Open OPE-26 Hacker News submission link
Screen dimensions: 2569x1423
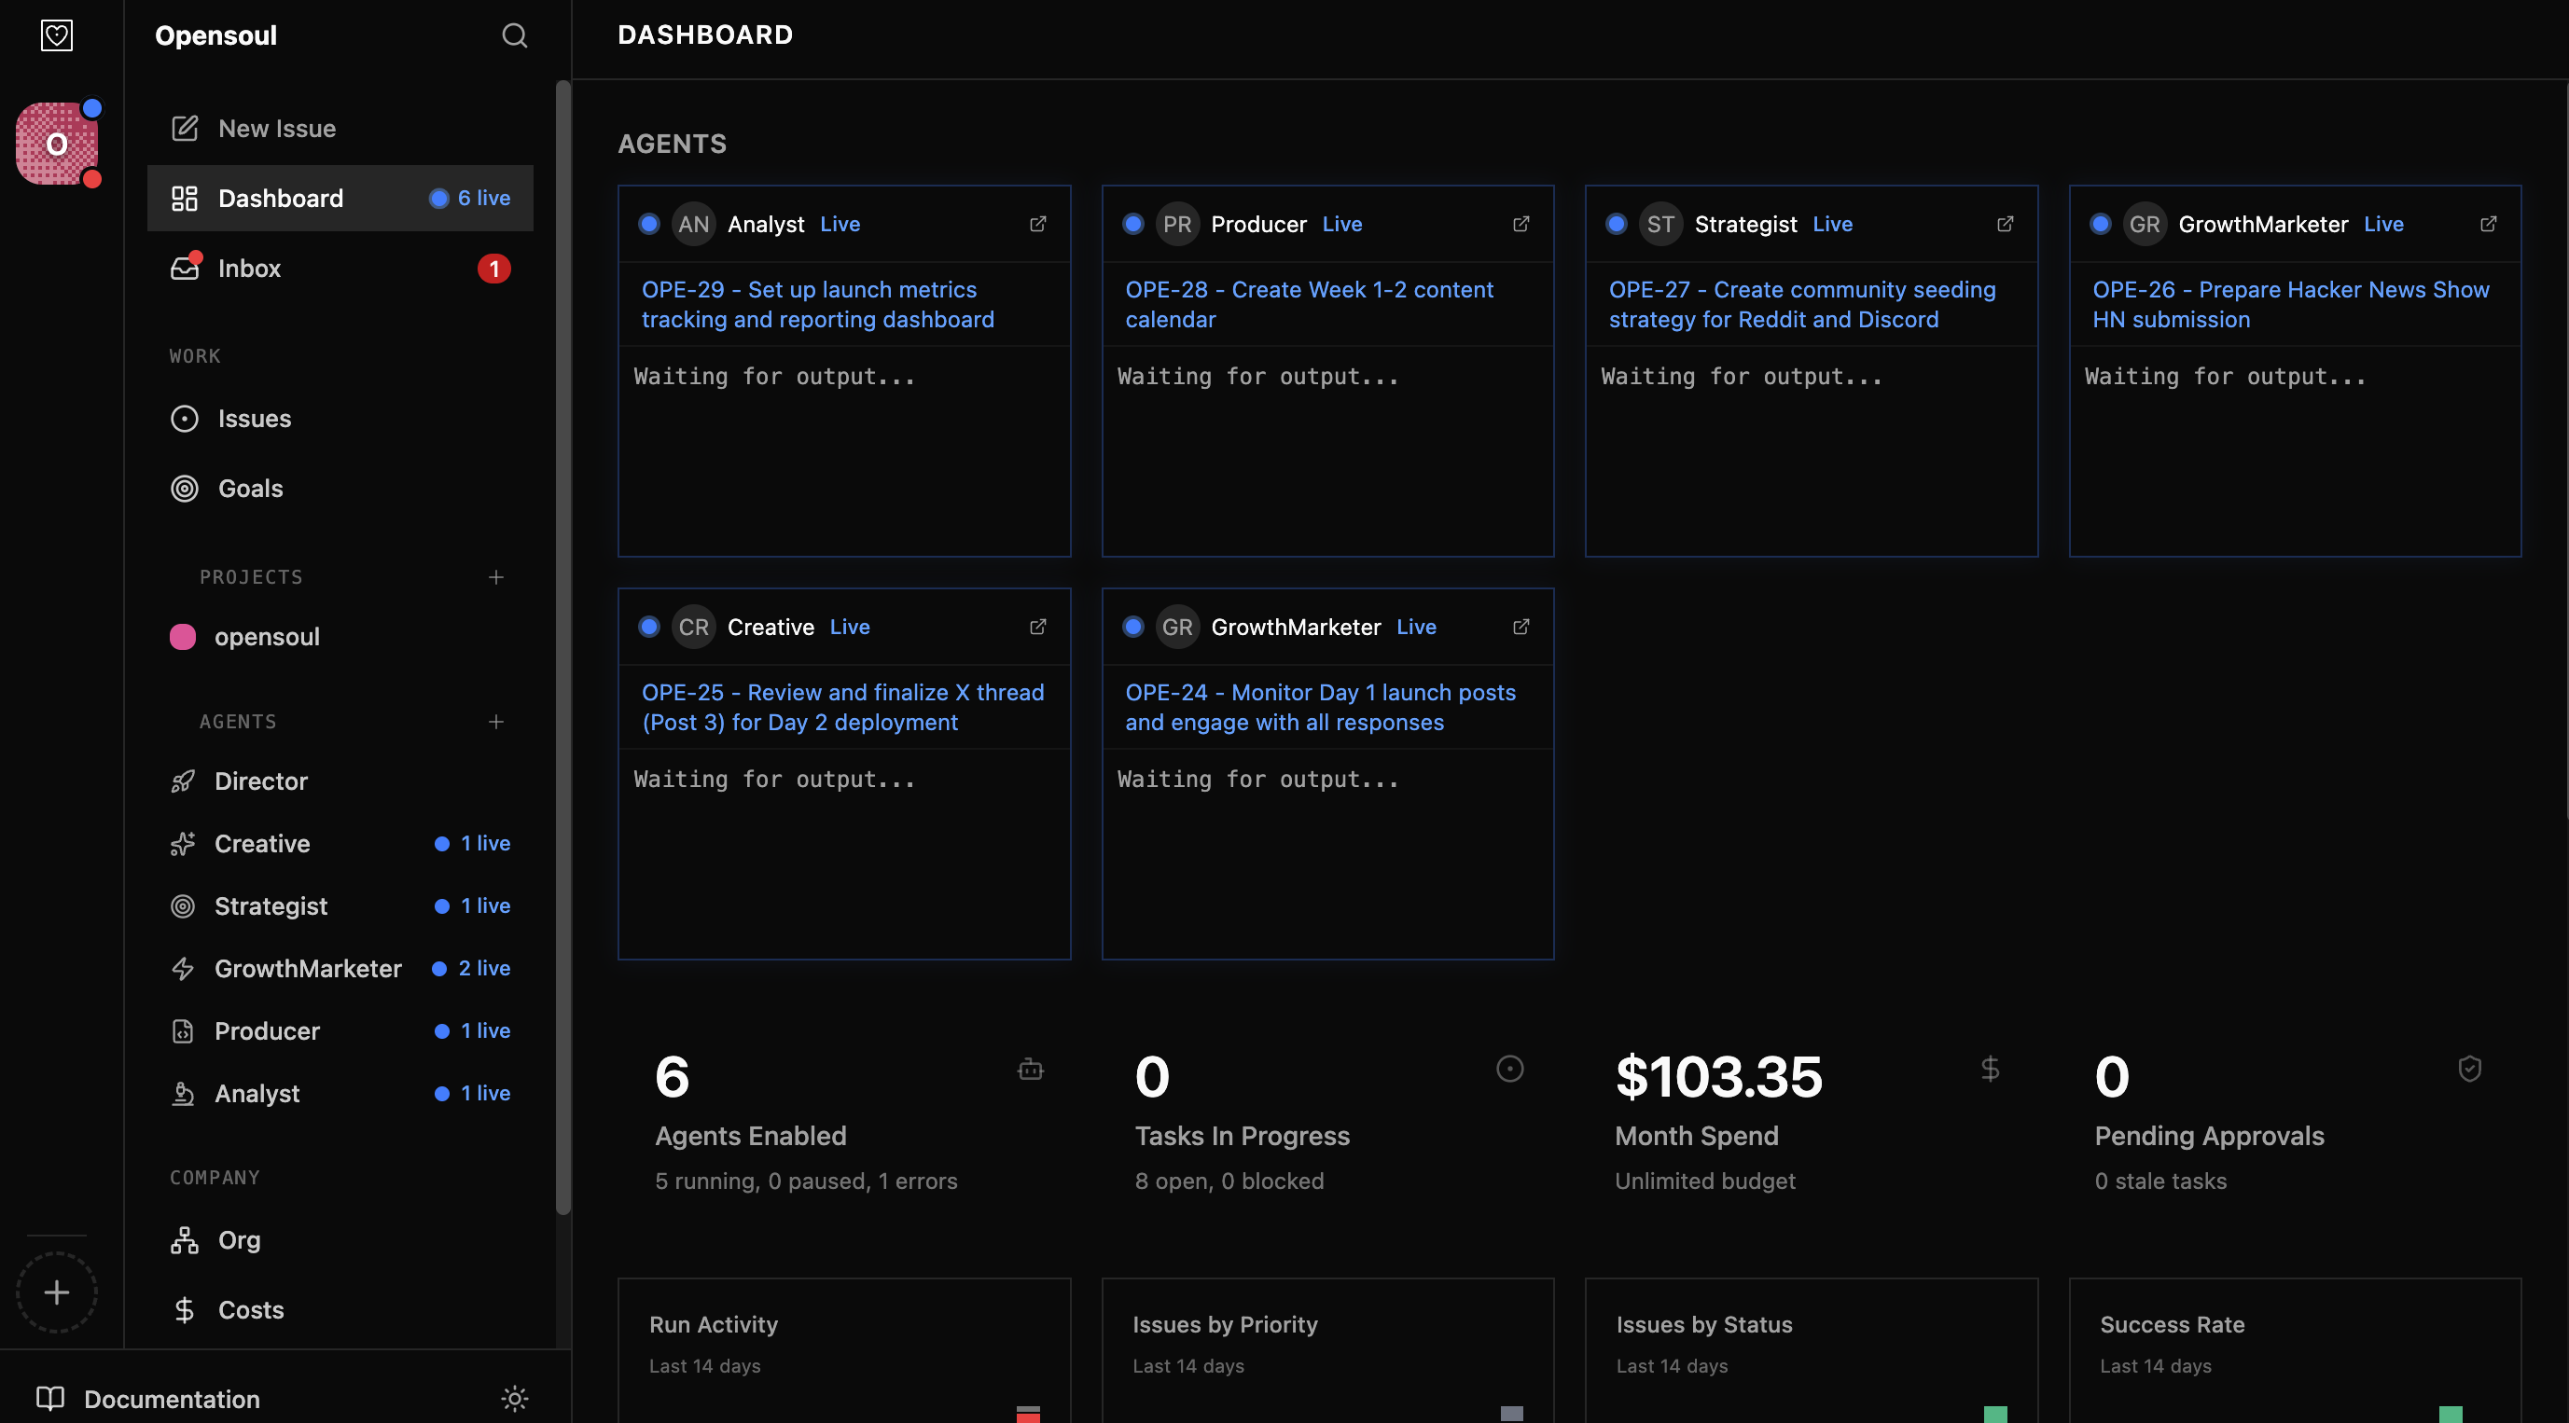click(x=2290, y=304)
